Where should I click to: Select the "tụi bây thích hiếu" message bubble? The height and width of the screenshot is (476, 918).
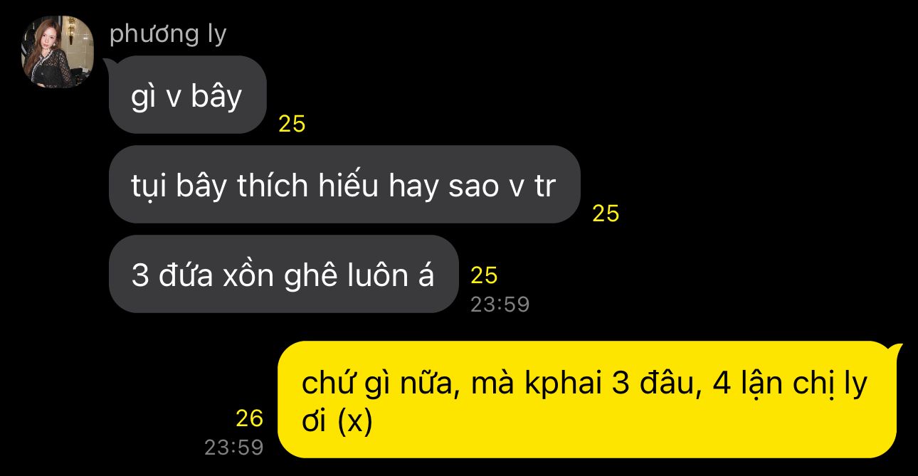coord(344,185)
